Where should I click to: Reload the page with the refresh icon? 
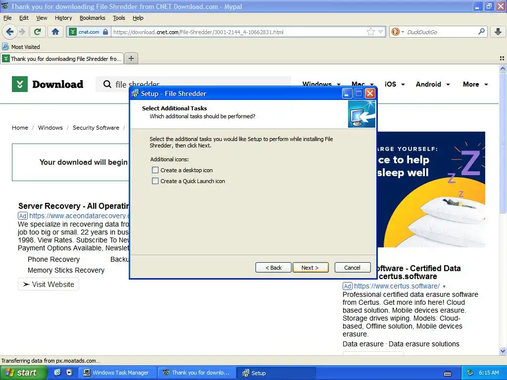click(37, 32)
